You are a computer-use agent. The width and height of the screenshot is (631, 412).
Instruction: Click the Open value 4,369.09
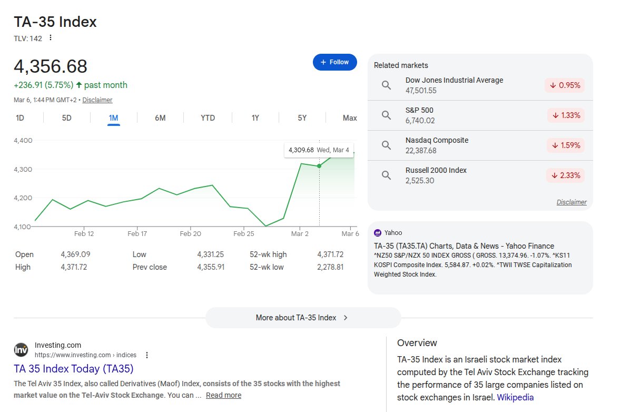tap(76, 254)
